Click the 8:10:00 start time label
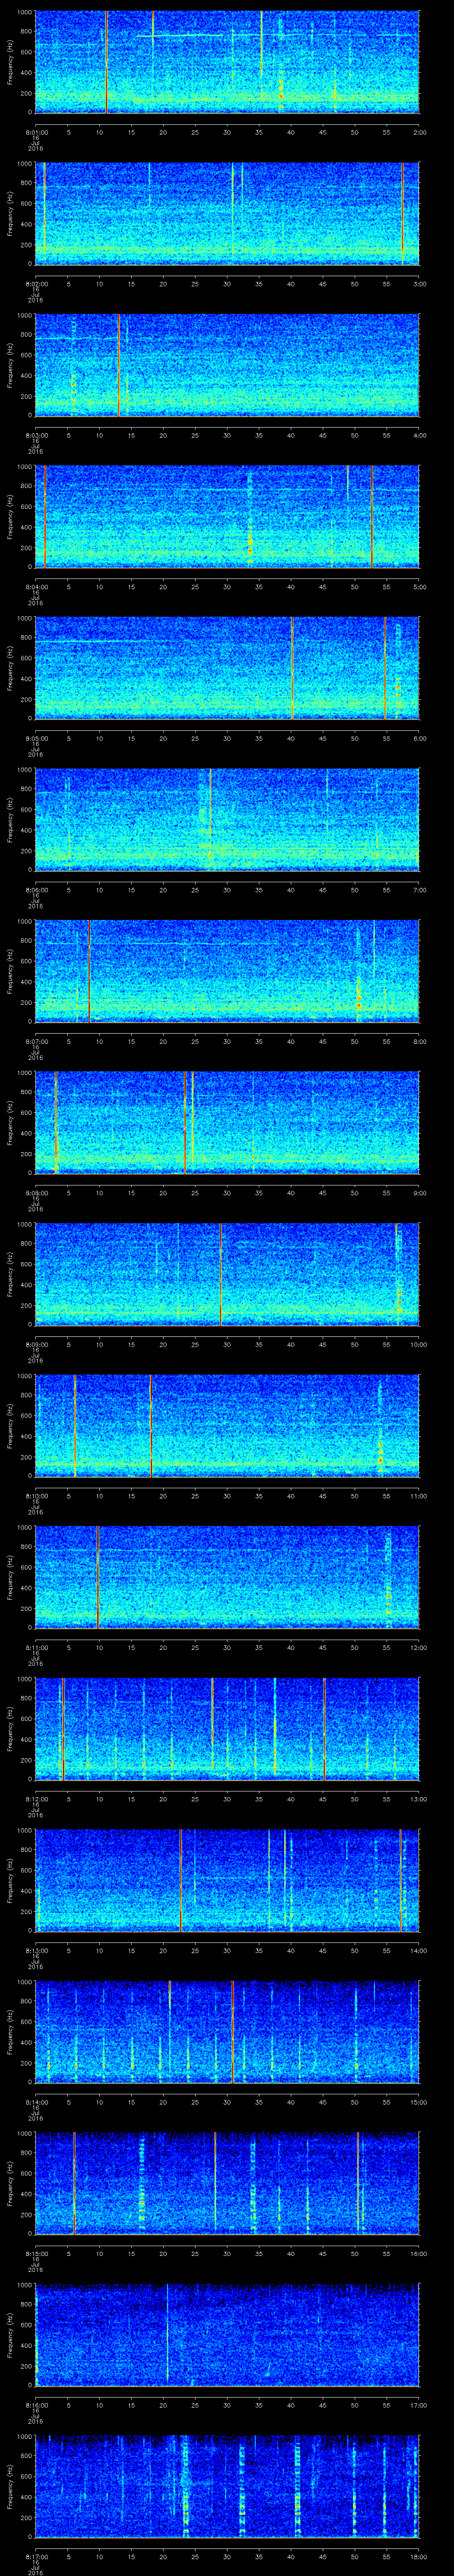 (x=36, y=1495)
